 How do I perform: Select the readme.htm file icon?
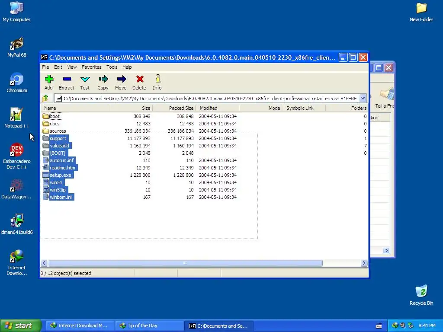point(46,168)
